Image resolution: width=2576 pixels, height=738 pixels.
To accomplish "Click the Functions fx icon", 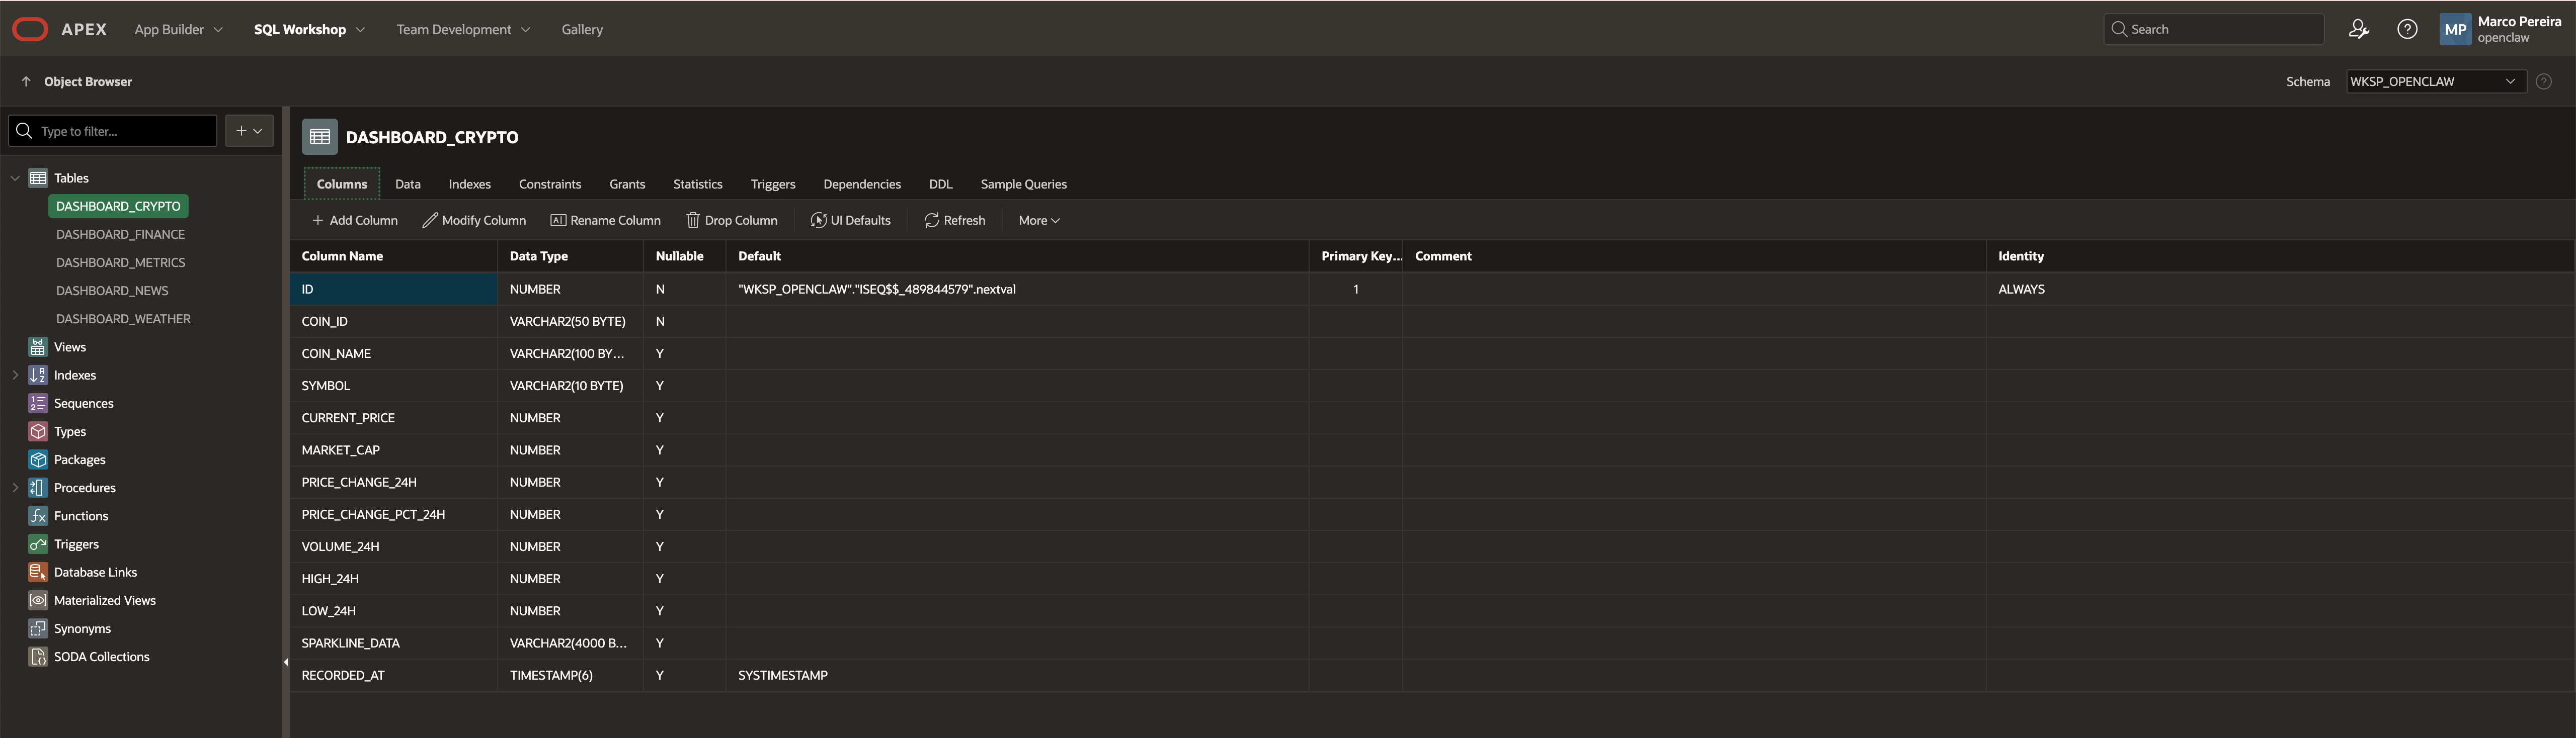I will (x=38, y=516).
